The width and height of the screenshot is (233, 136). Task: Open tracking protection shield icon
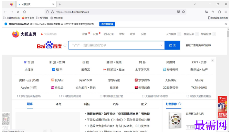47,12
